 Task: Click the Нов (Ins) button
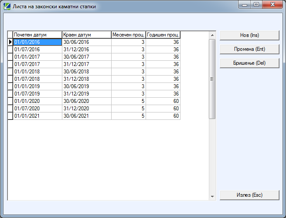249,35
